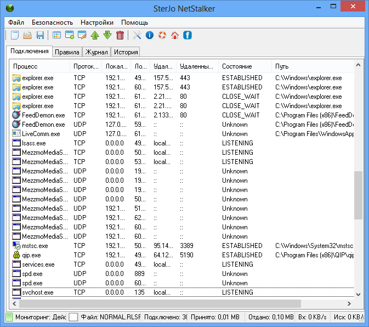The height and width of the screenshot is (327, 369).
Task: Switch to the Журнал tab
Action: coord(96,52)
